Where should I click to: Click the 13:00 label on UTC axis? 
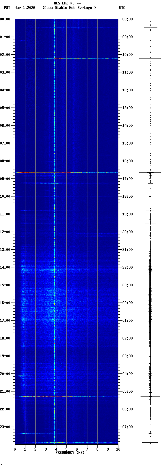click(x=128, y=108)
